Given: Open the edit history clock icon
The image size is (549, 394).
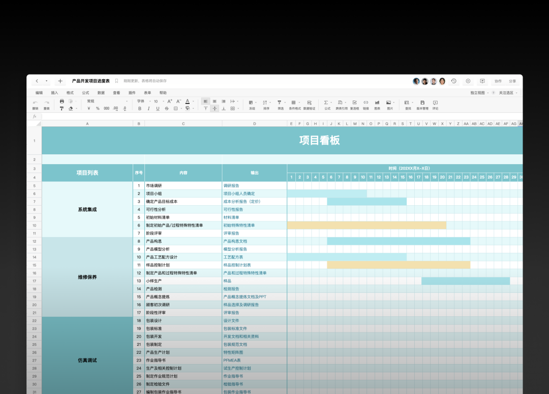Looking at the screenshot, I should pos(454,81).
